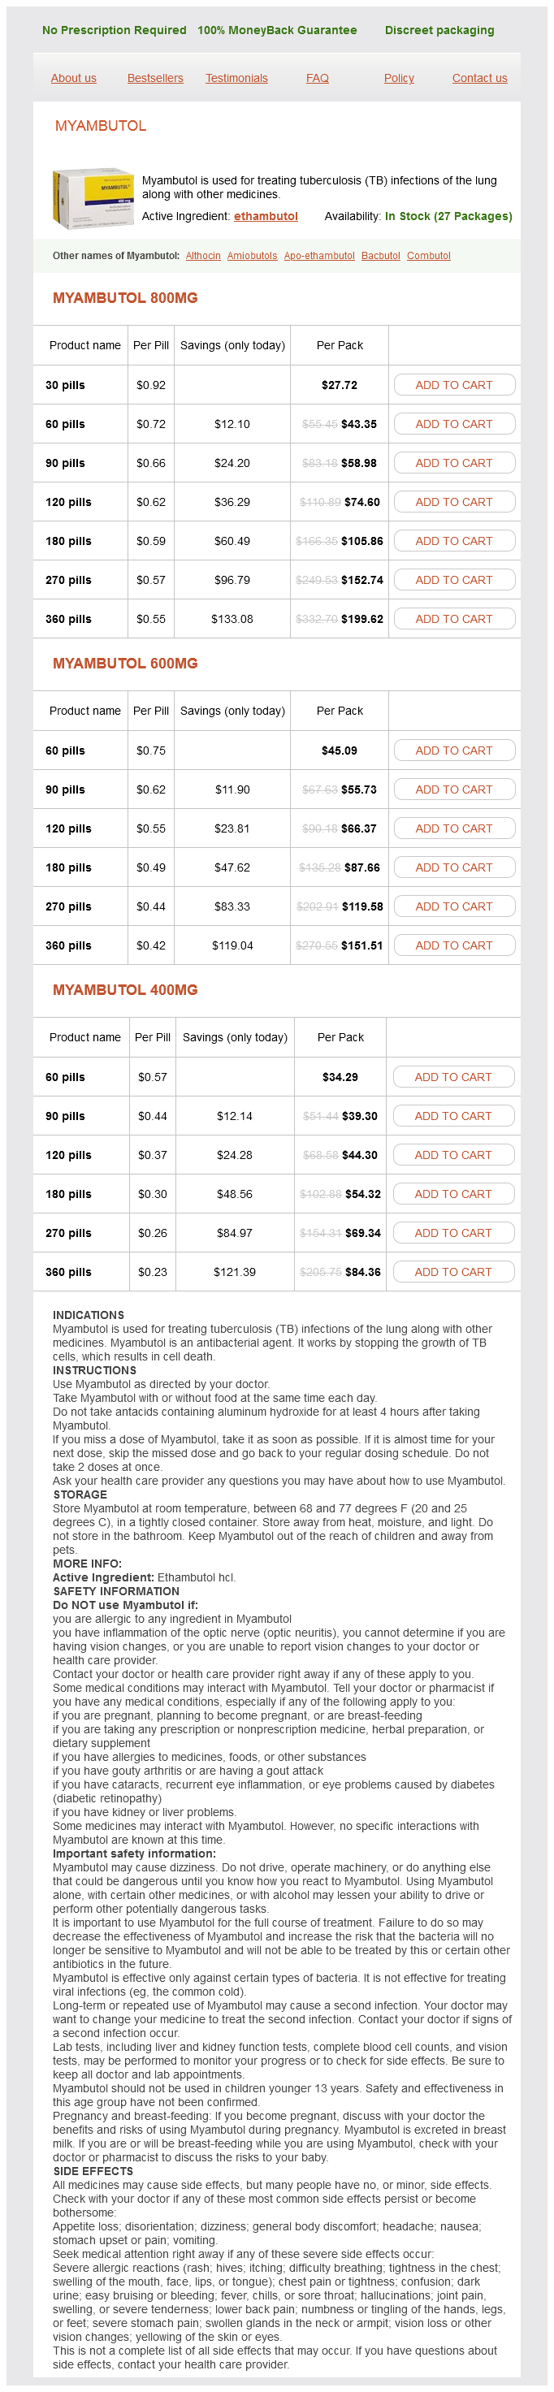Click the Combutol link

429,255
